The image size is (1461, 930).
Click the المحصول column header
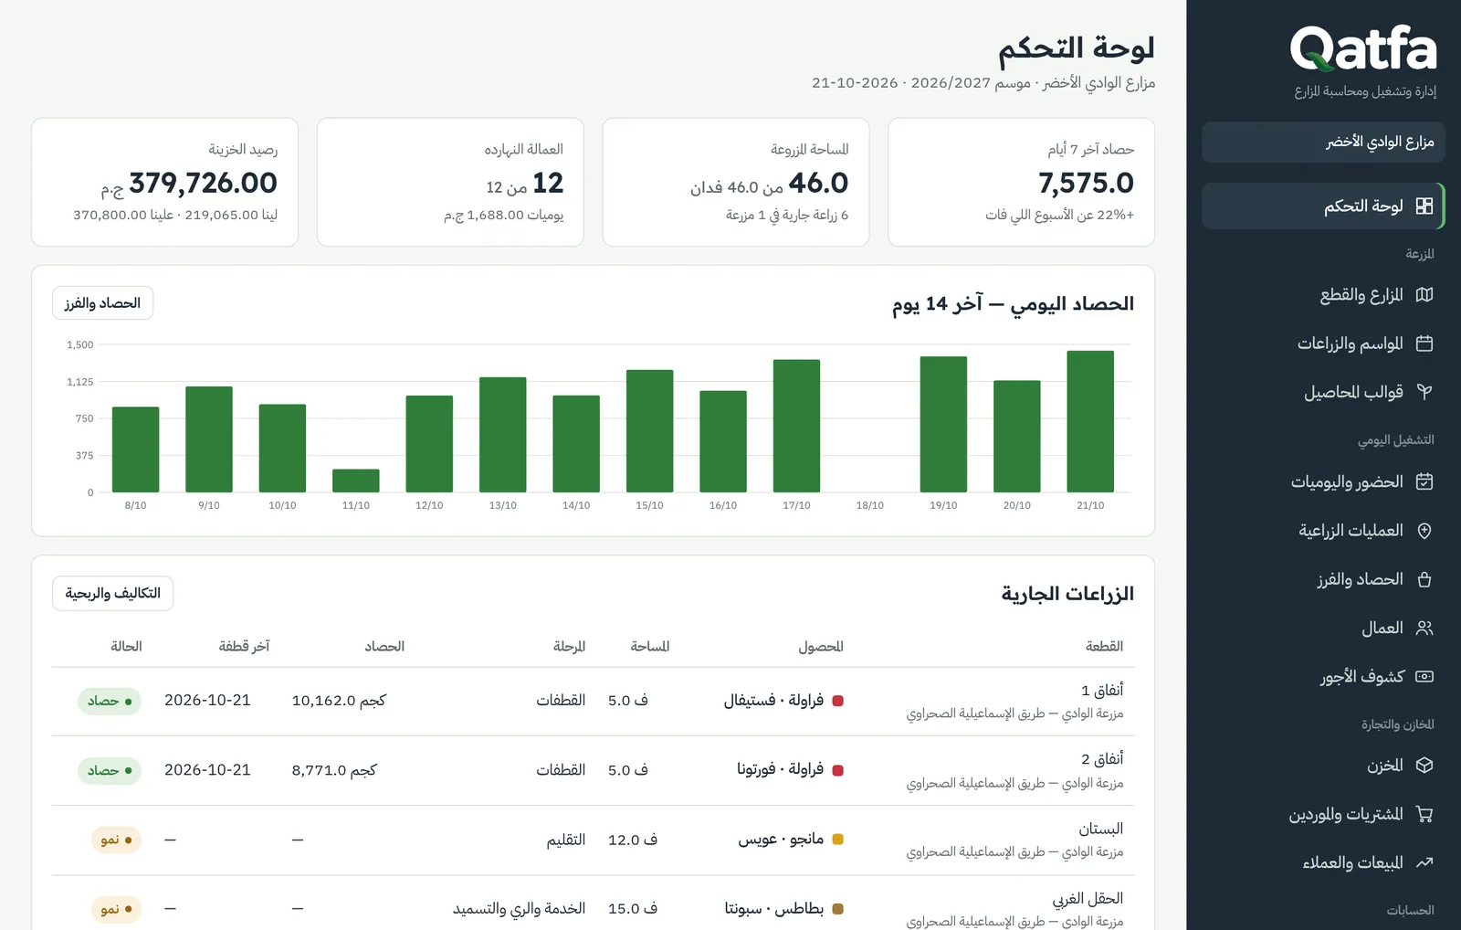(821, 647)
